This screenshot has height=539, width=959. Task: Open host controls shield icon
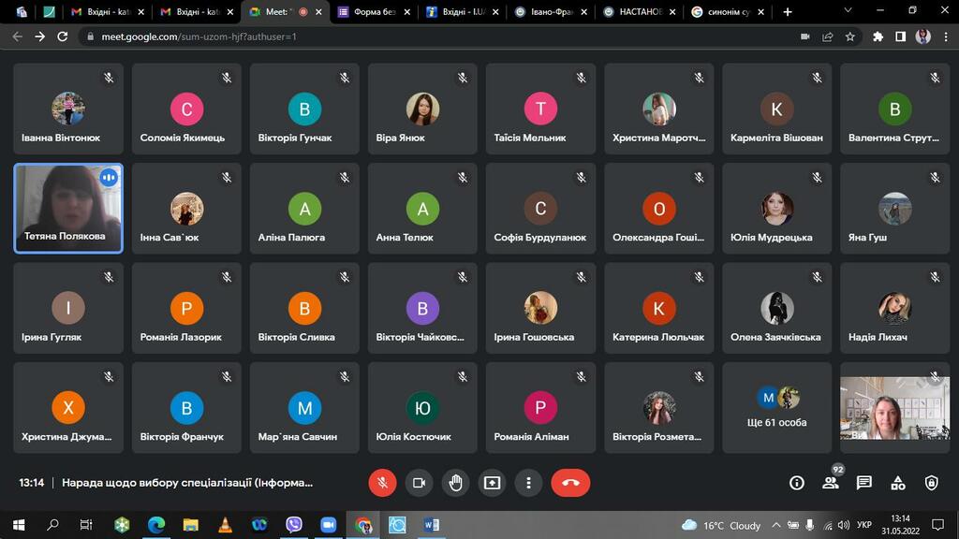(931, 483)
